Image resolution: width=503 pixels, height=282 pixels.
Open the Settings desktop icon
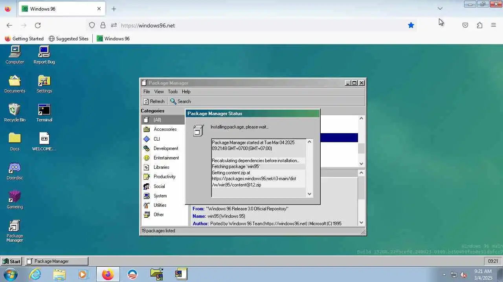44,84
